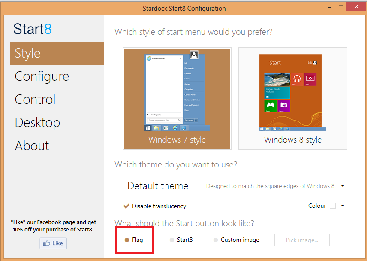
Task: Click the Start8 logo
Action: point(32,29)
